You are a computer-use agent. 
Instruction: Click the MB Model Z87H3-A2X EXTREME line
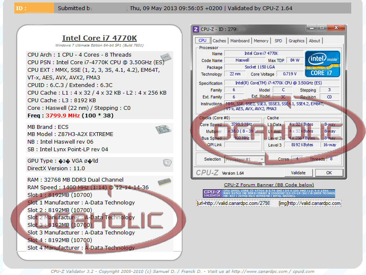[x=70, y=134]
